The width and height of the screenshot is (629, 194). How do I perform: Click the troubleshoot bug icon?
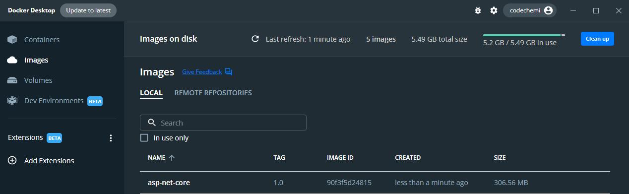pos(478,10)
